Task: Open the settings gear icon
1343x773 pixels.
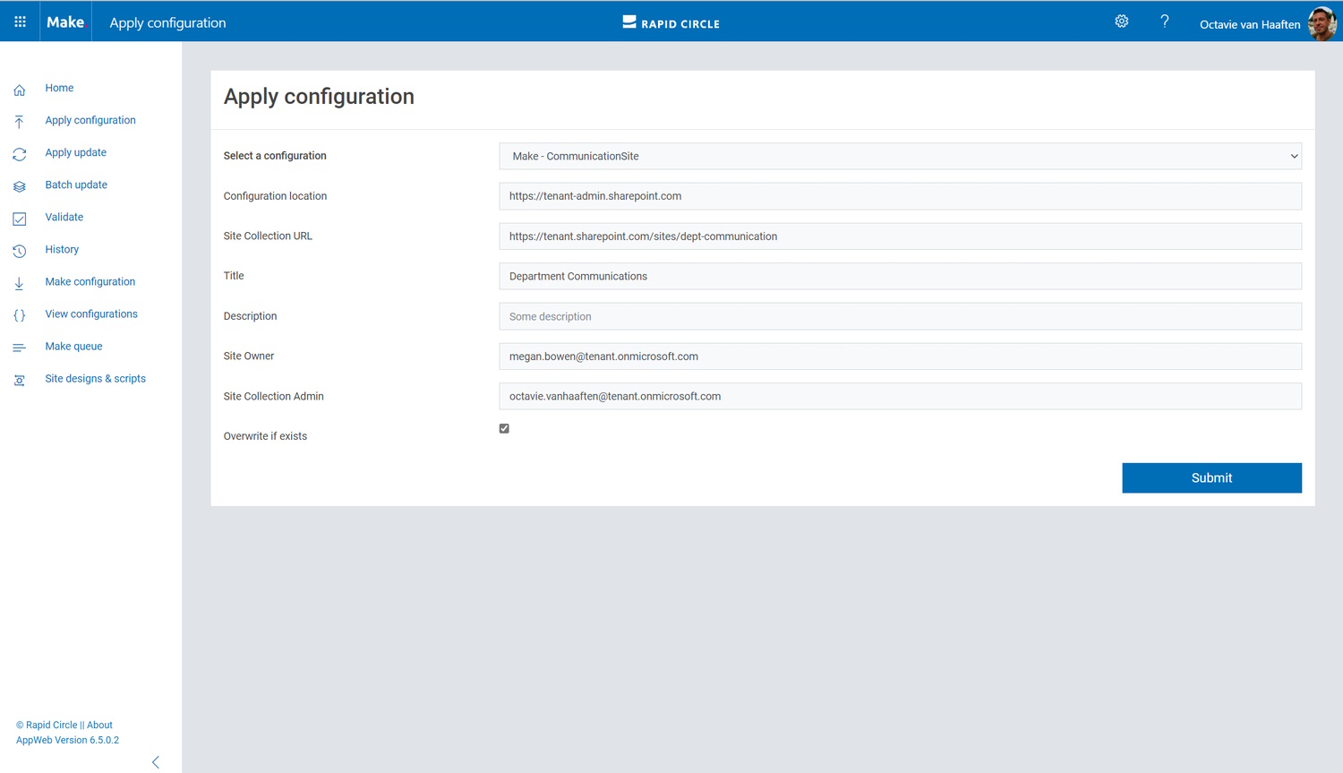Action: (1121, 21)
